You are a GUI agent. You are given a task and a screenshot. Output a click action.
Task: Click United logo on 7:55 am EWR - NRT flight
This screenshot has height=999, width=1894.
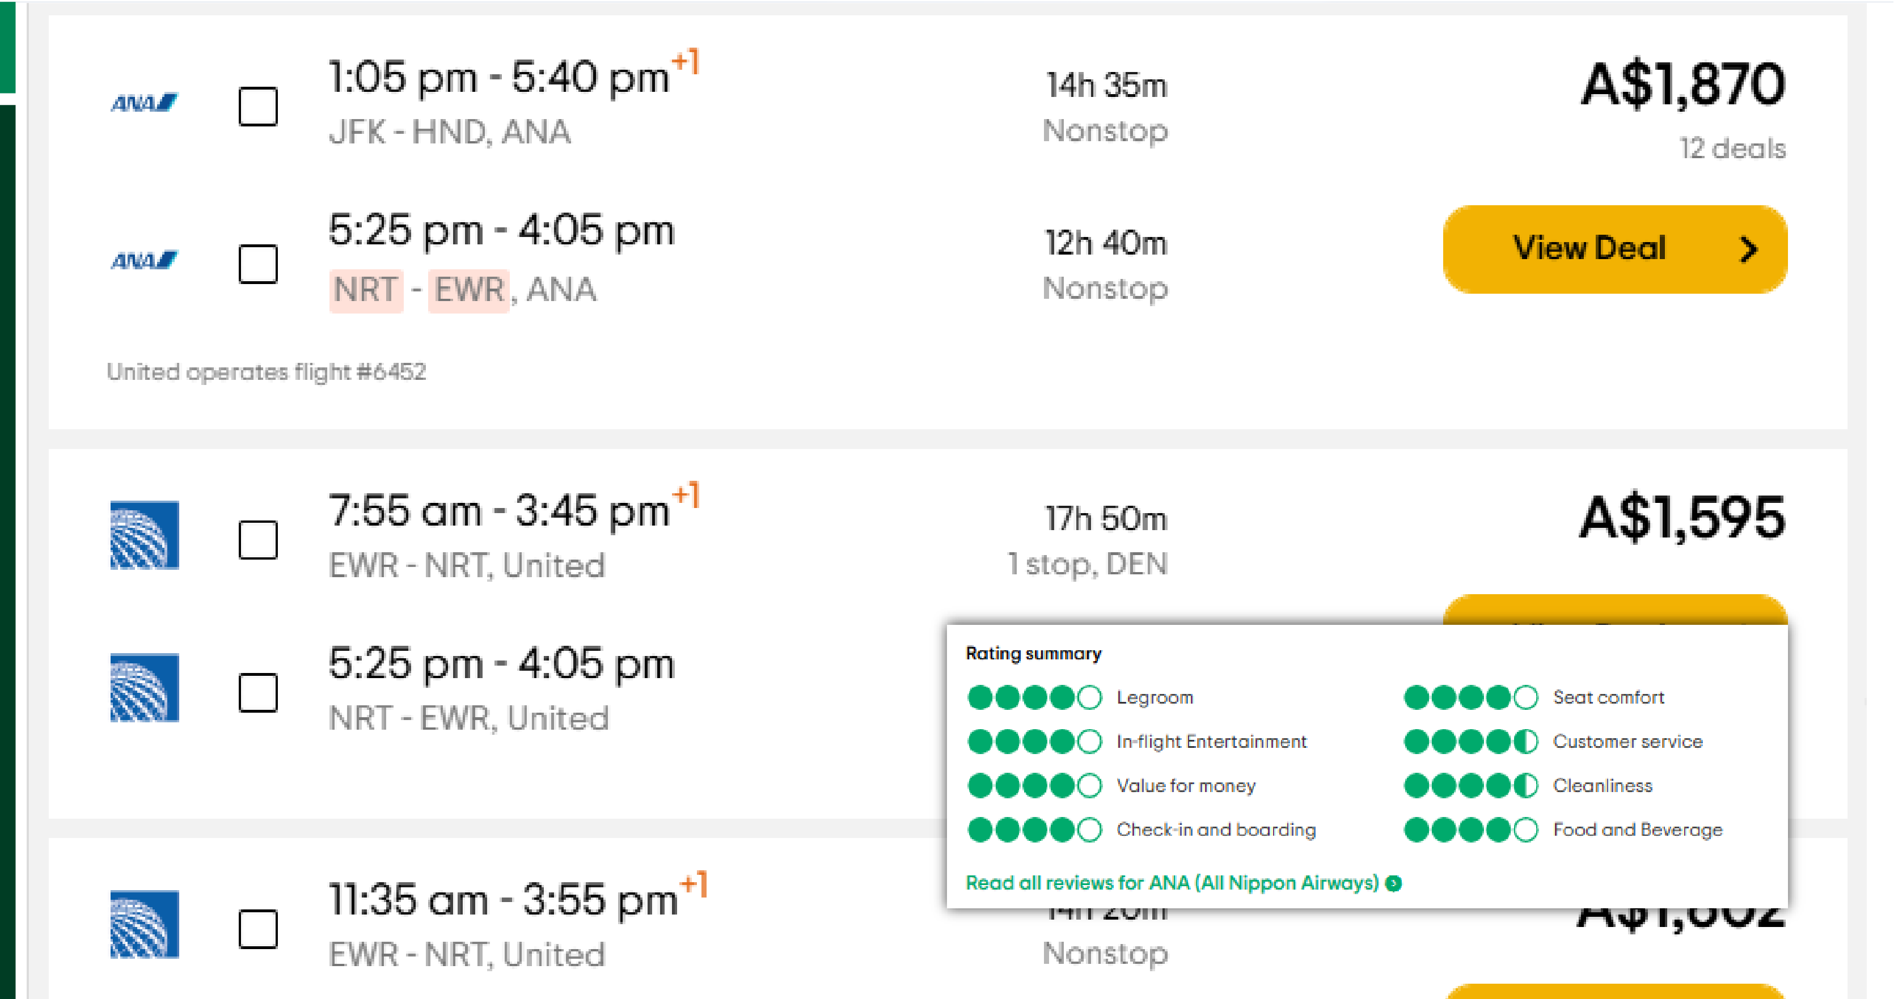pos(144,535)
